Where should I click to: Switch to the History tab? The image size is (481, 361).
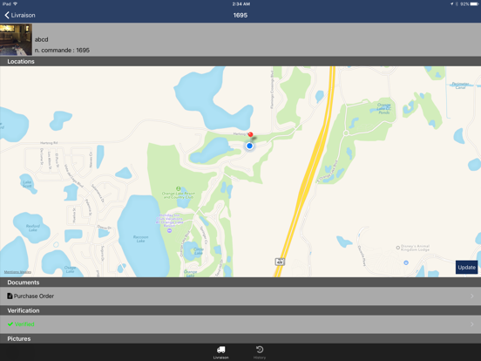pyautogui.click(x=260, y=352)
